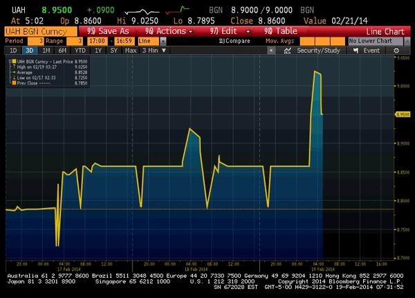
Task: Open the Line chart type dropdown arrow
Action: [163, 41]
